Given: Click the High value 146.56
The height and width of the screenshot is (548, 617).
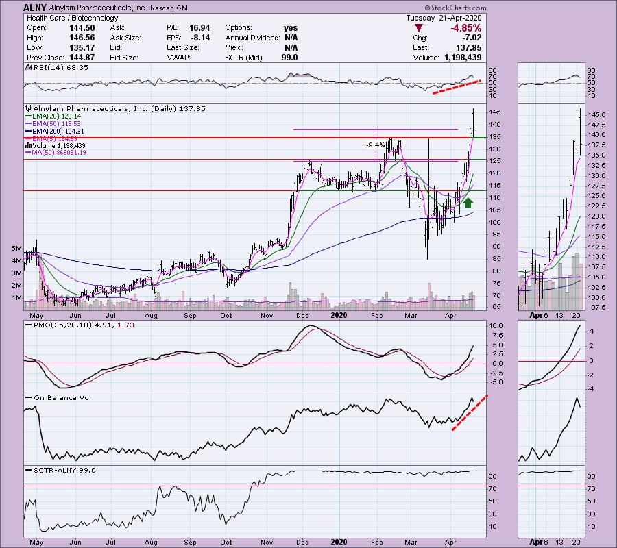Looking at the screenshot, I should point(82,38).
